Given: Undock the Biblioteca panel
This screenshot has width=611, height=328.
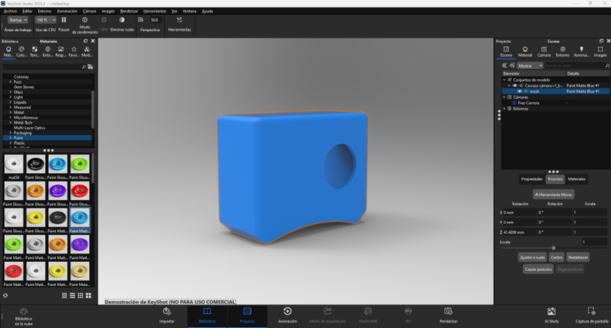Looking at the screenshot, I should coord(86,41).
